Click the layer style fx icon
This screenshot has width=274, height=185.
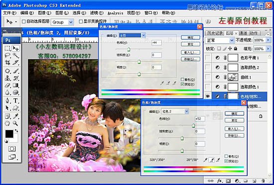point(219,181)
